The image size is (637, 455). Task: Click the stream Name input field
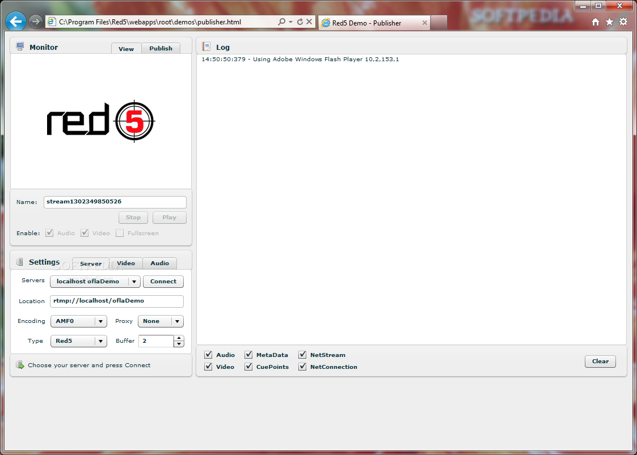(115, 202)
